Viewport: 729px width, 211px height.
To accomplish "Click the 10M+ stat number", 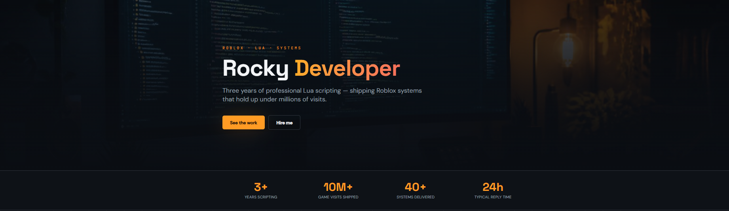I will pos(338,187).
